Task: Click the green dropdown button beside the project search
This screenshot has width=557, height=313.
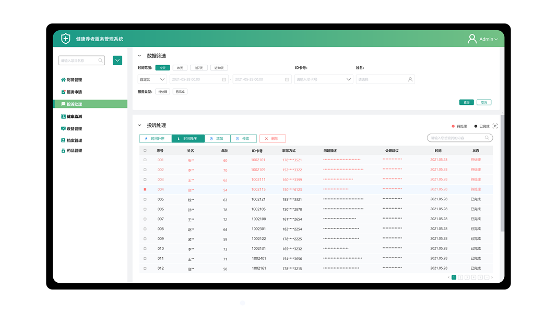Action: click(117, 61)
